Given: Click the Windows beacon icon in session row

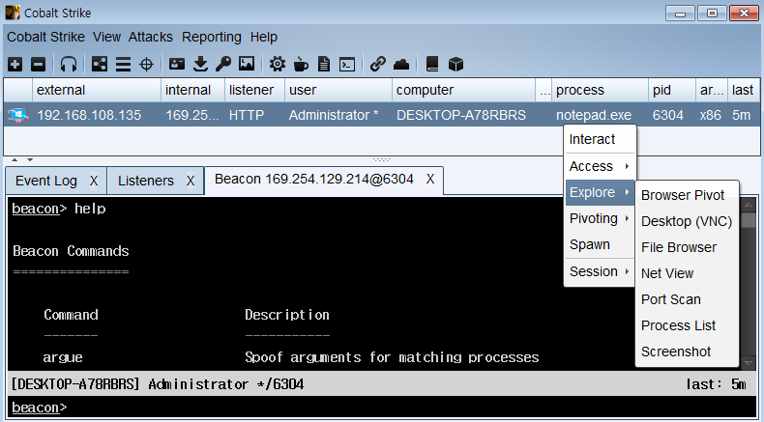Looking at the screenshot, I should (17, 115).
